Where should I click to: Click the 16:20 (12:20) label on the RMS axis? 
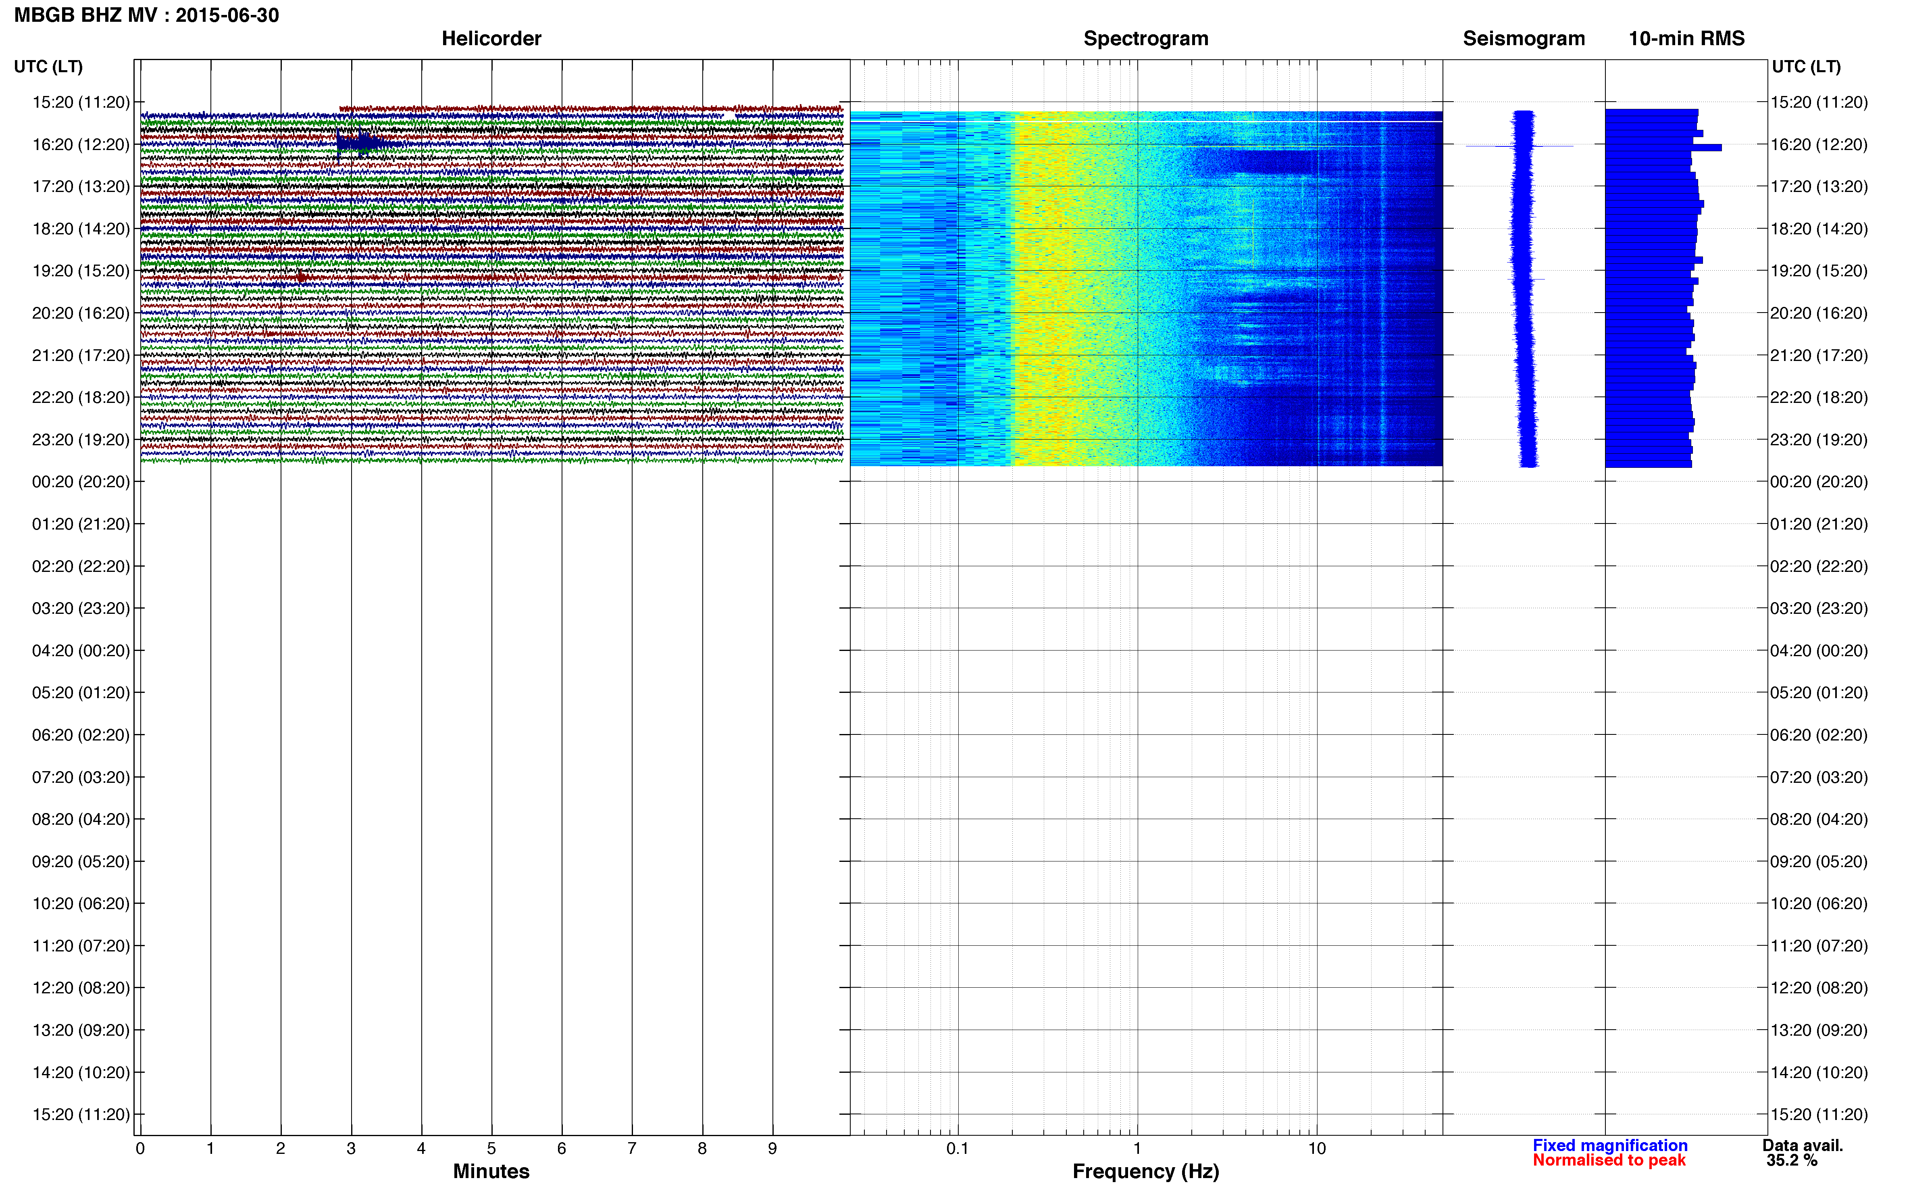pos(1819,145)
